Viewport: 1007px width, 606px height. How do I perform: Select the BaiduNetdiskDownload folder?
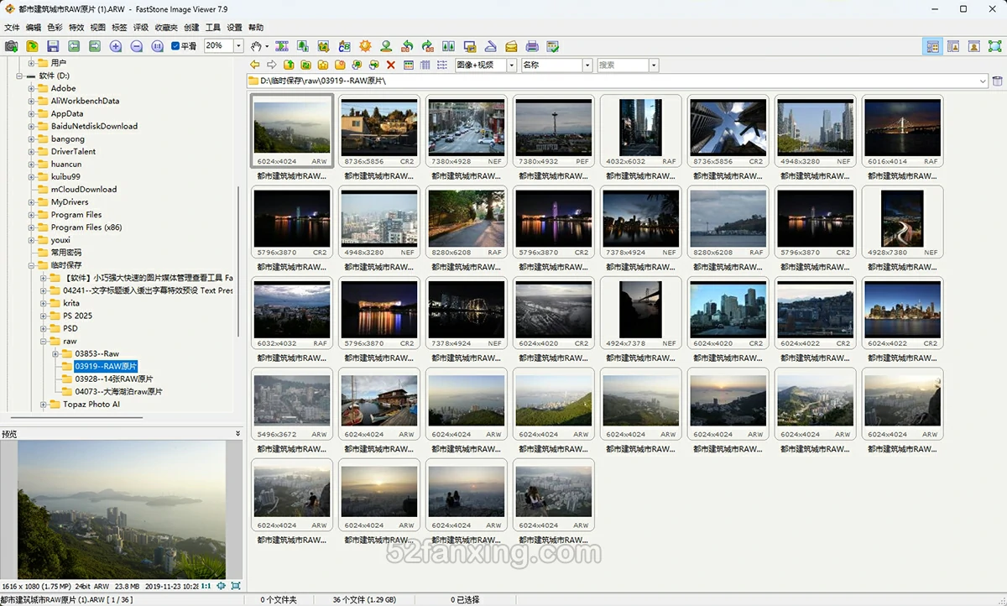click(x=94, y=126)
